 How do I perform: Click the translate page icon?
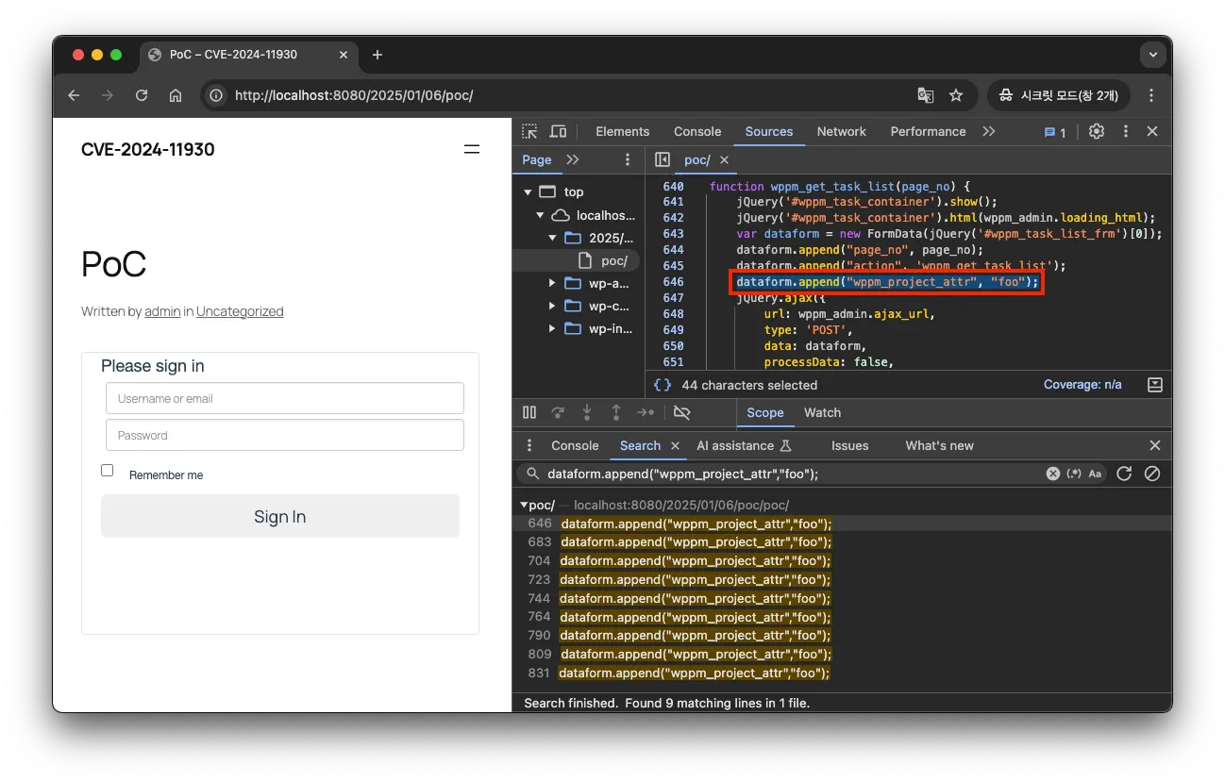coord(926,95)
